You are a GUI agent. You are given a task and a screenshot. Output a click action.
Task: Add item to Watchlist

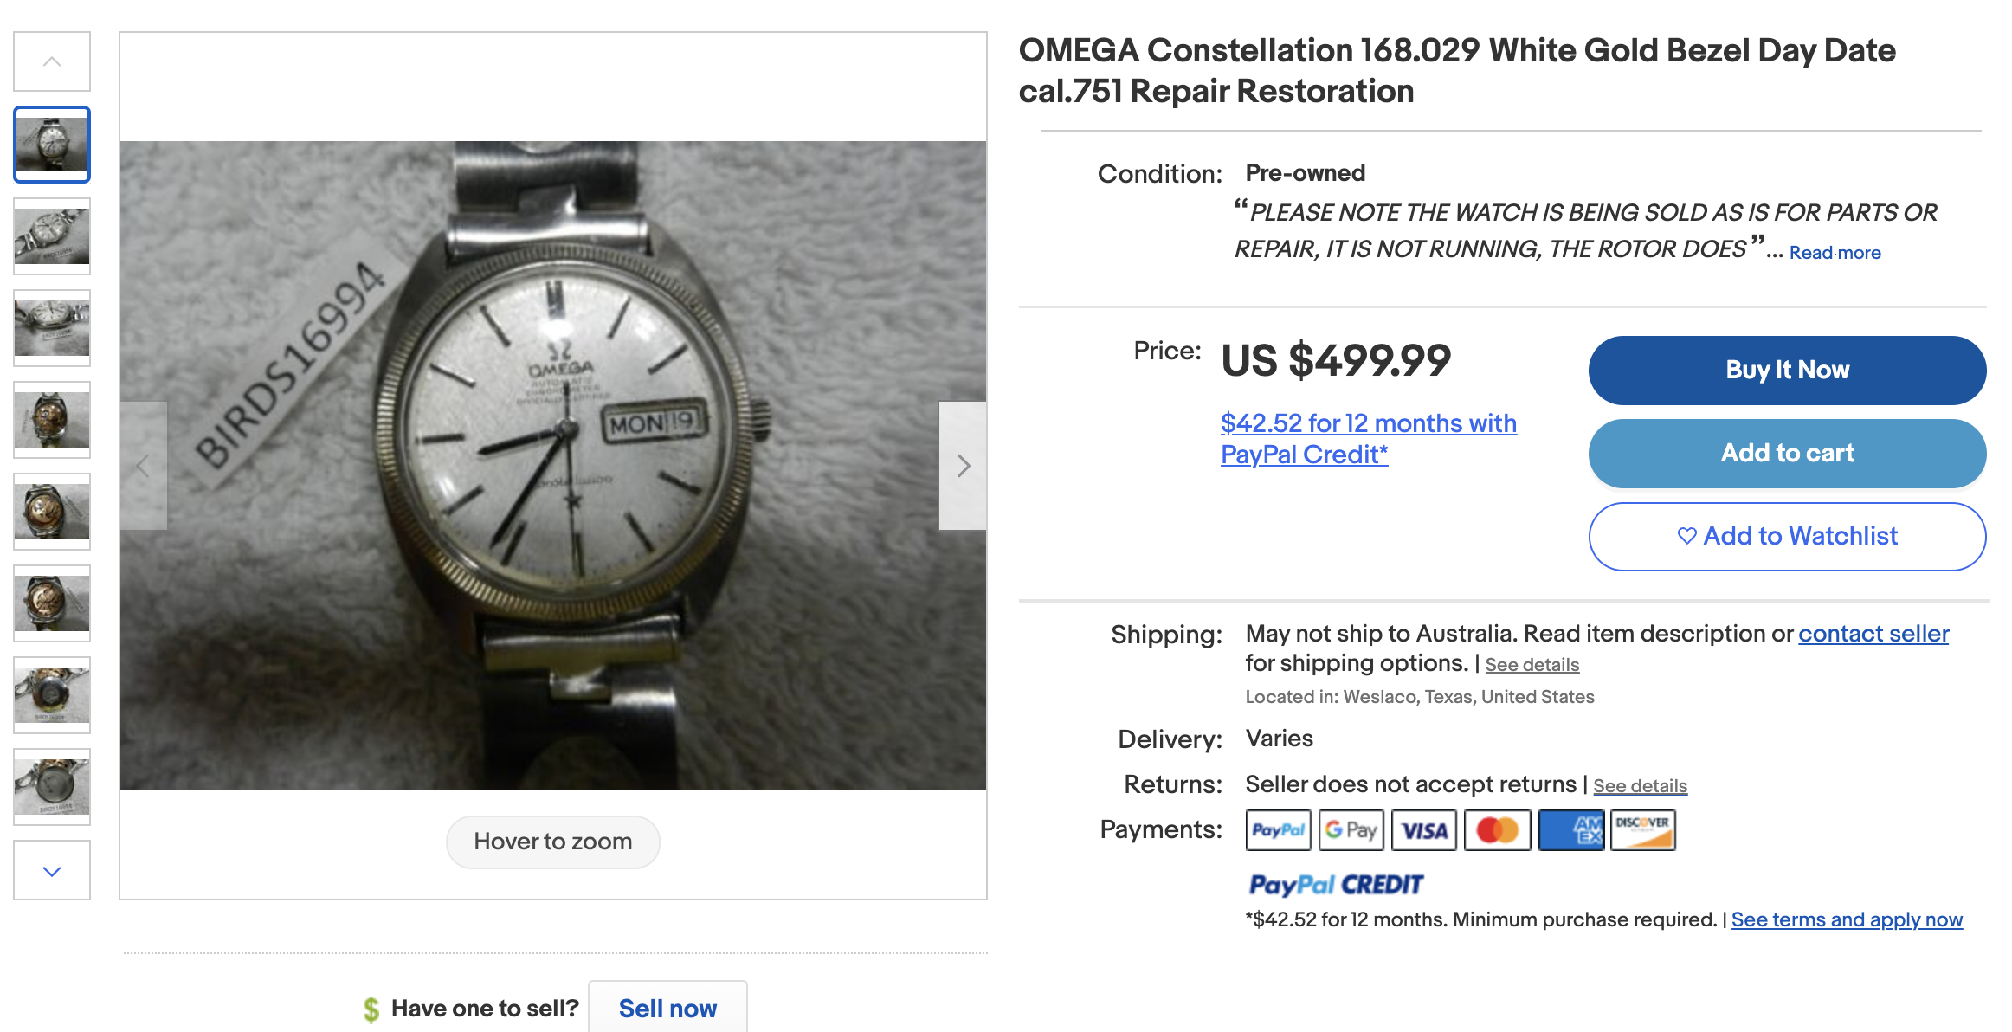pyautogui.click(x=1787, y=536)
